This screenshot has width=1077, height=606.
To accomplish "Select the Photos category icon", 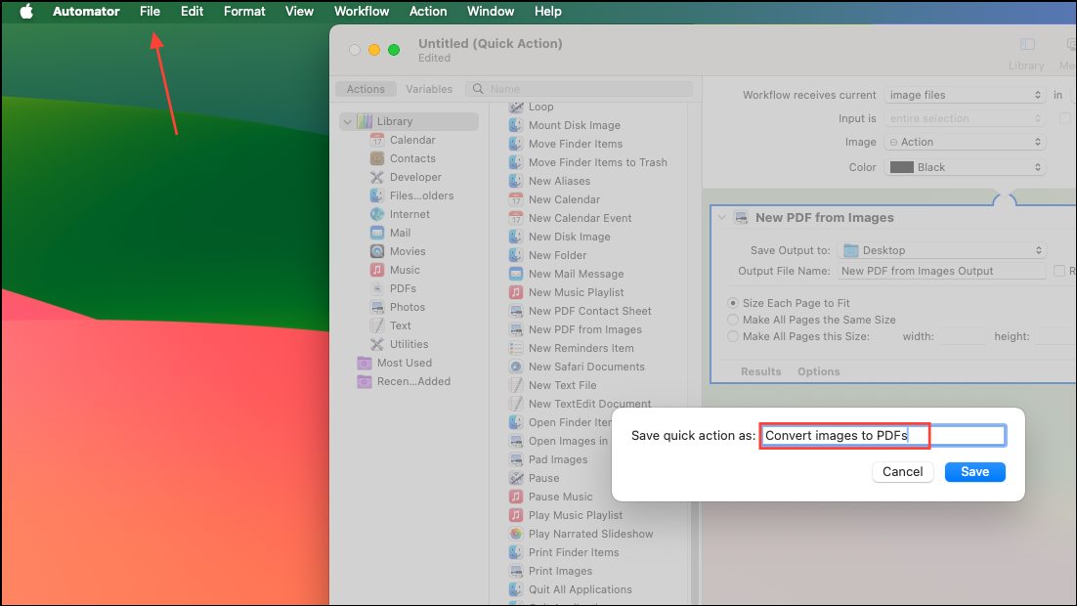I will pyautogui.click(x=377, y=307).
